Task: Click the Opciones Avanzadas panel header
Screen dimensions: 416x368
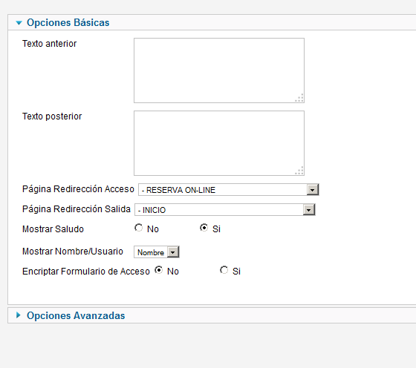Action: pos(212,315)
